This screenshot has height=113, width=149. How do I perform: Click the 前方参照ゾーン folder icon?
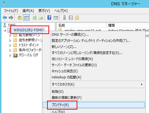click(15, 35)
